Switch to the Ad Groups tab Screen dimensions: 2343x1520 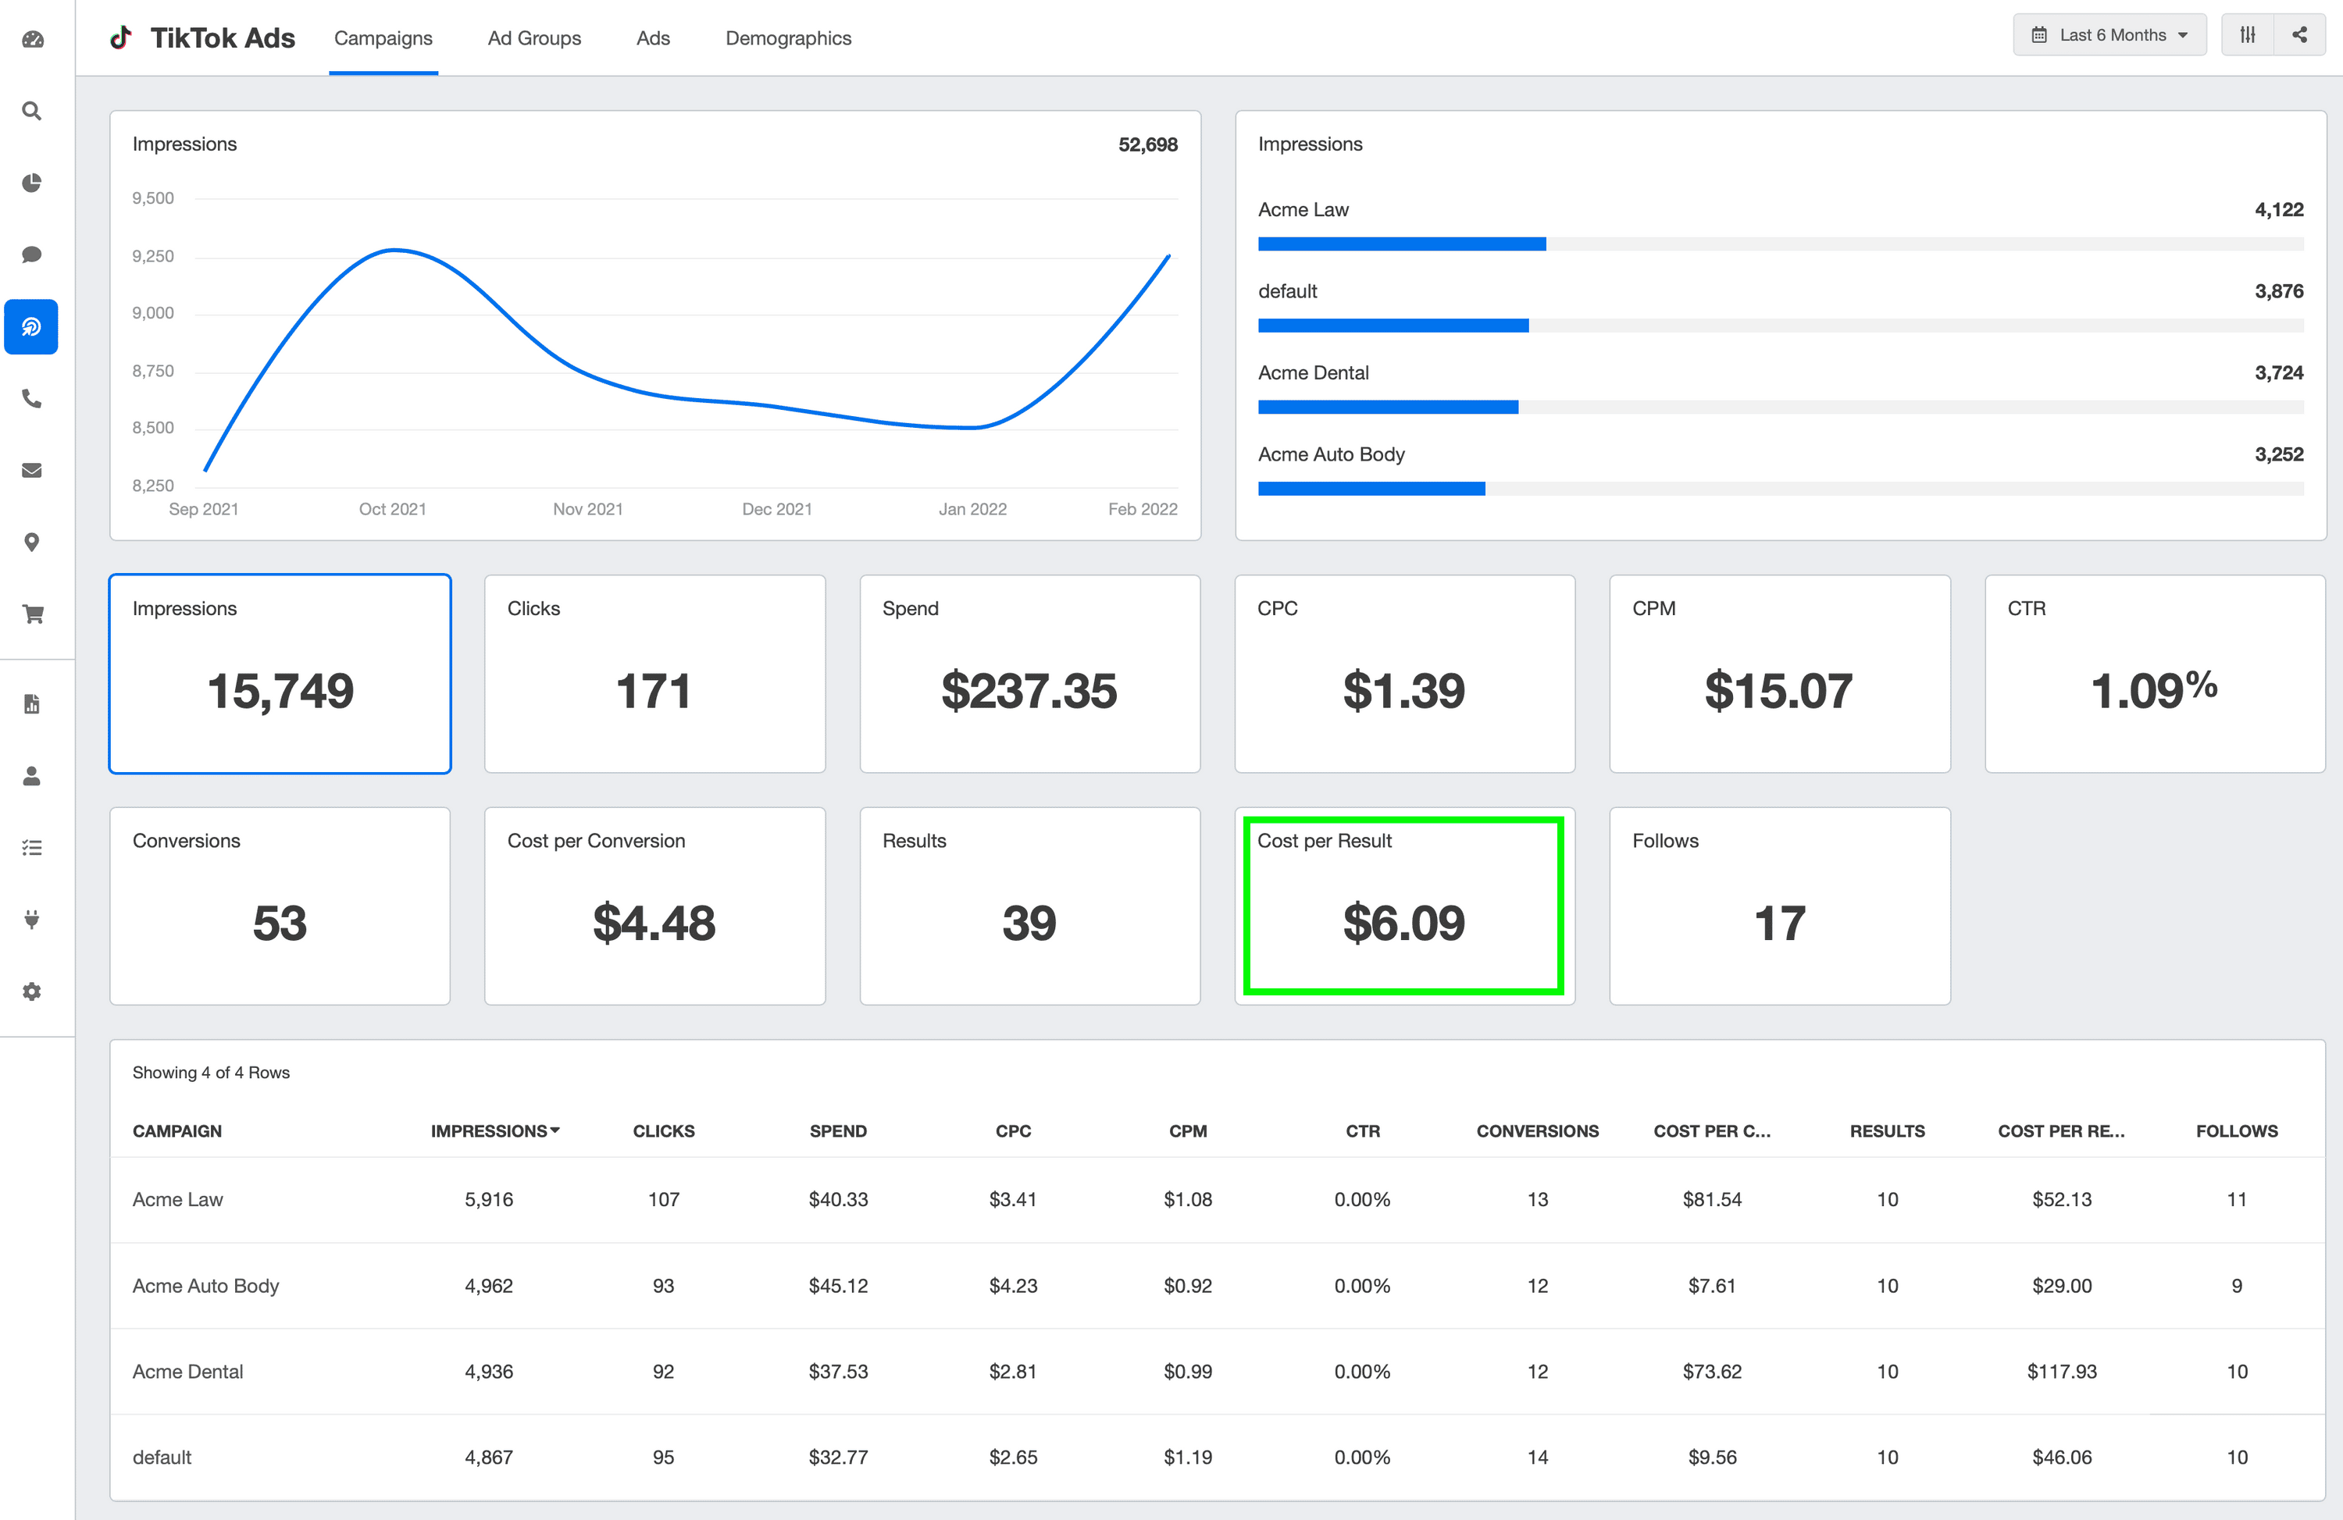pyautogui.click(x=533, y=38)
